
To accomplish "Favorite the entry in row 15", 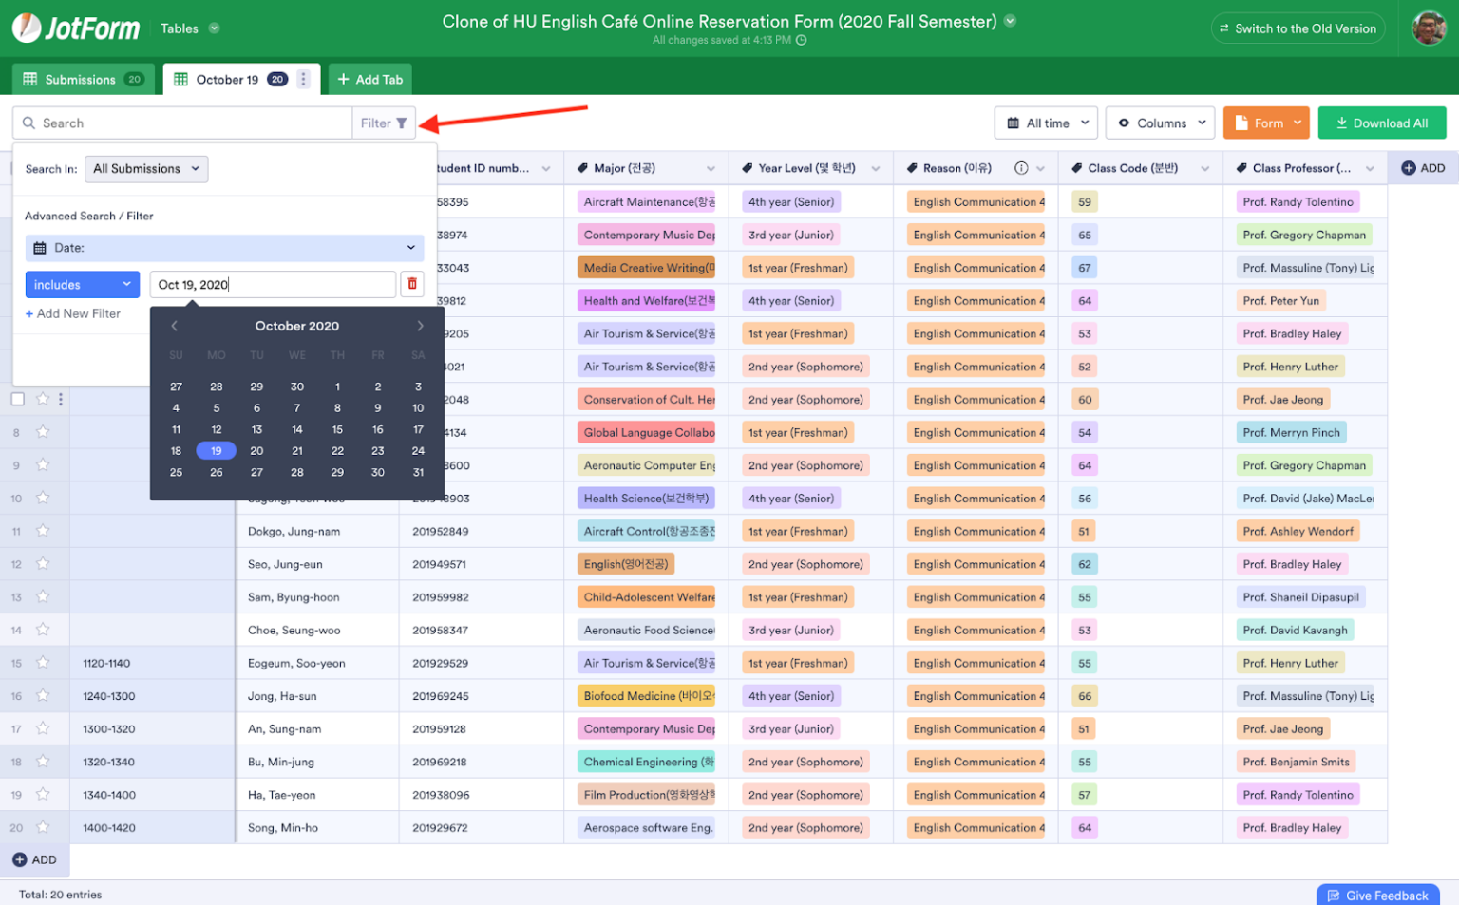I will 41,662.
